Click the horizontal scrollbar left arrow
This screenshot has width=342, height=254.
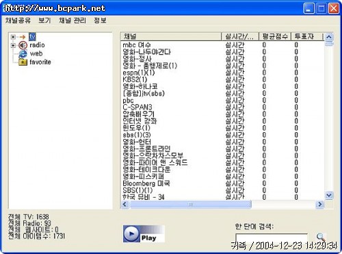[124, 204]
